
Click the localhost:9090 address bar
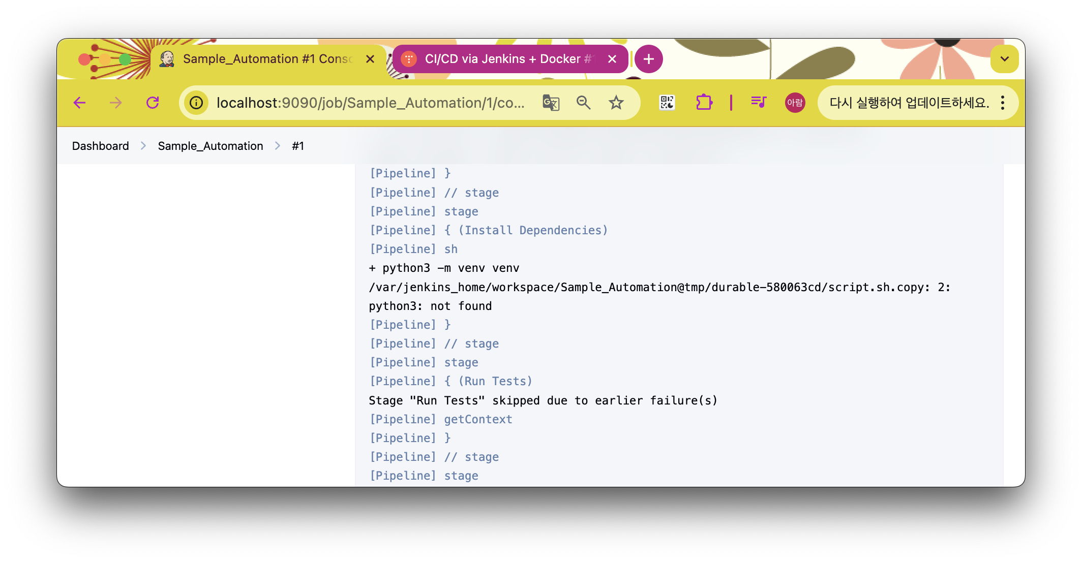[370, 103]
